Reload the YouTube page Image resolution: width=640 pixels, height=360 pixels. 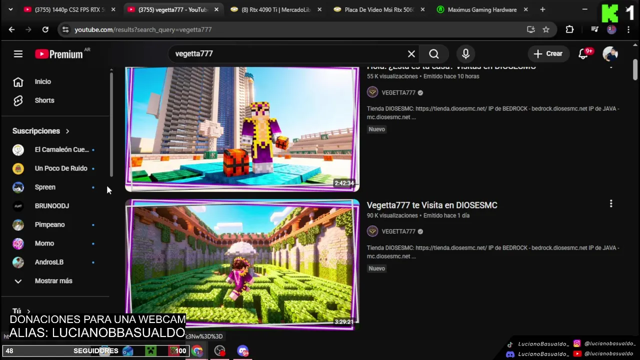[x=45, y=29]
